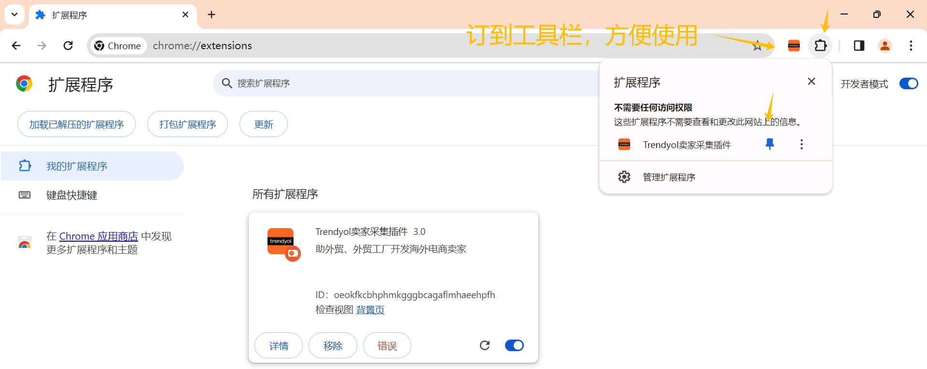
Task: Click extension description 助外贸、外贸工厂开发海外电商卖家
Action: 391,249
